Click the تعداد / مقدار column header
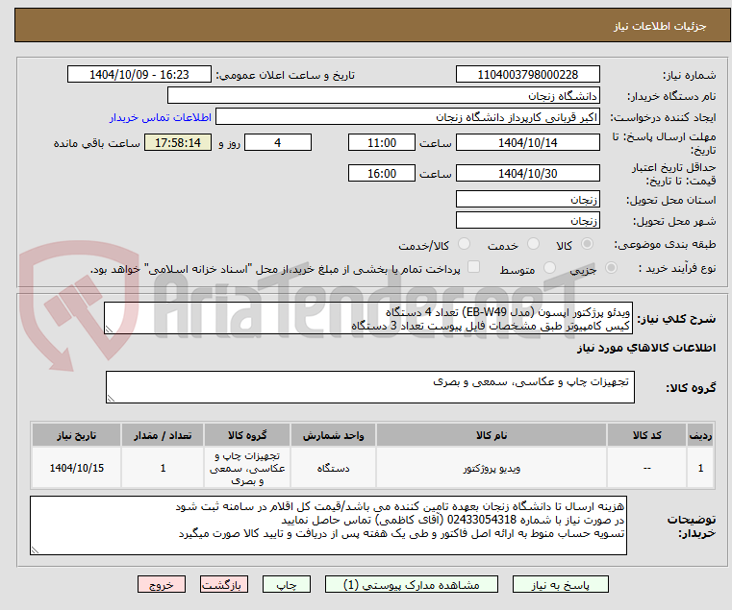This screenshot has width=732, height=610. (163, 435)
